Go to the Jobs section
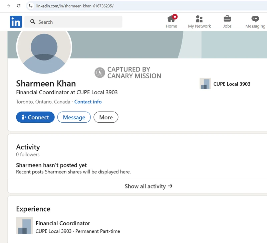Screen dimensions: 267x243 click(x=227, y=22)
